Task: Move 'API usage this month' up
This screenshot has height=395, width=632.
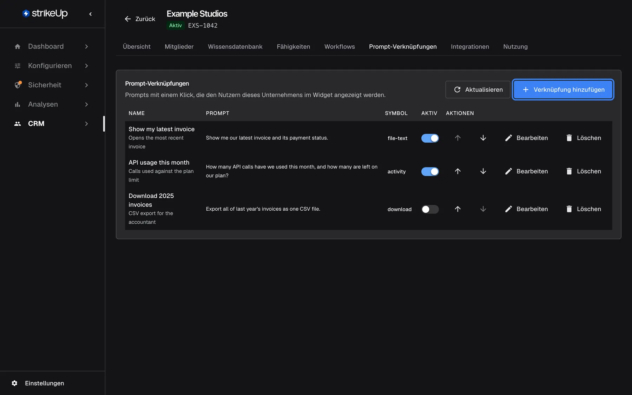Action: pos(457,171)
